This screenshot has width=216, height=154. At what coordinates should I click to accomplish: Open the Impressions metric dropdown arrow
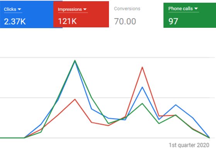85,9
